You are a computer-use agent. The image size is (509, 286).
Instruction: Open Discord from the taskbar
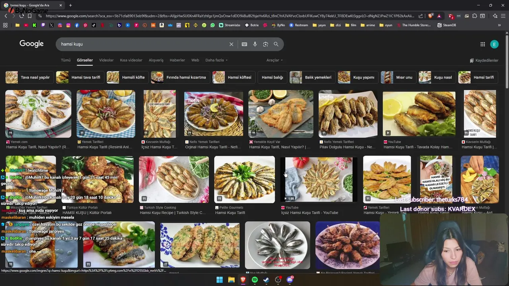point(289,280)
